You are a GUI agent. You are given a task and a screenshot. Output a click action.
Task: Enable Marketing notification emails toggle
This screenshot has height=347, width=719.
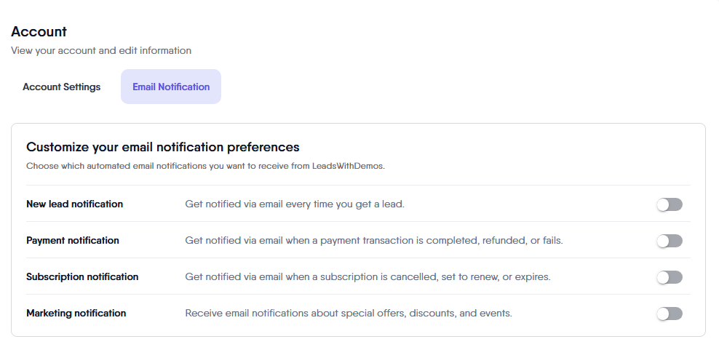tap(669, 314)
